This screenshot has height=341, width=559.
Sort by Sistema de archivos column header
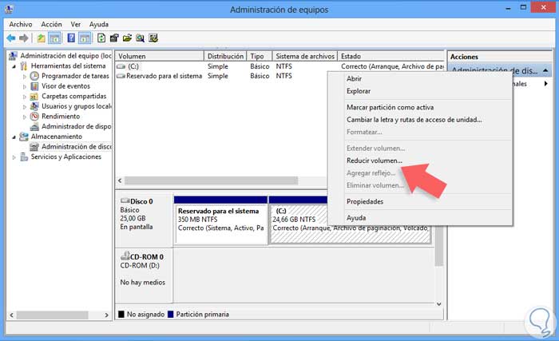[305, 56]
